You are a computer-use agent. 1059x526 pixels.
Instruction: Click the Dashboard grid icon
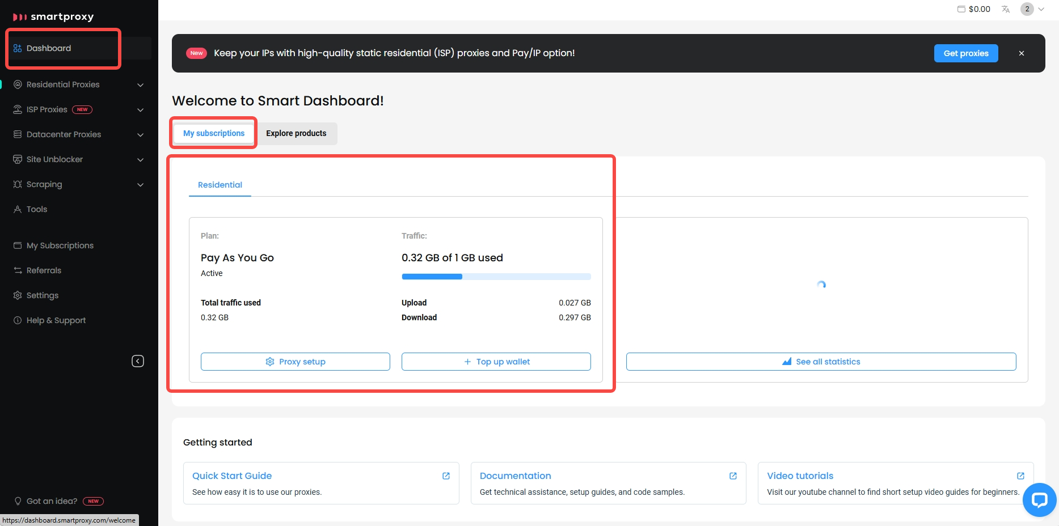pos(18,48)
